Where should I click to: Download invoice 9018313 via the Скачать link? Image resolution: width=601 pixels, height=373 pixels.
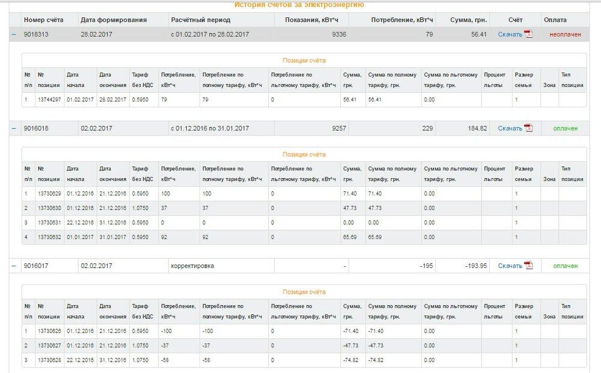510,34
